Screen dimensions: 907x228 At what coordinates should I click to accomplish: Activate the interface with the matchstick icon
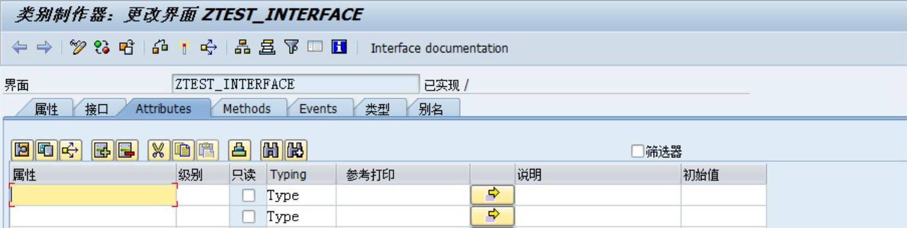pos(184,48)
